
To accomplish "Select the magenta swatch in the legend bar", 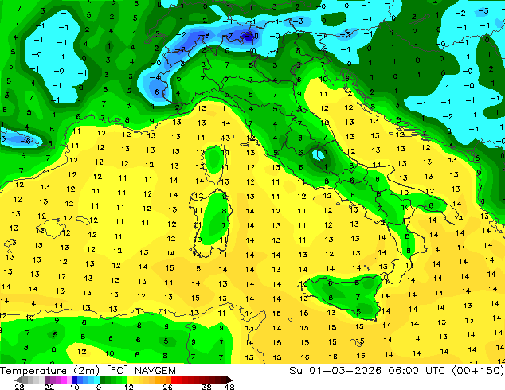I will click(64, 380).
